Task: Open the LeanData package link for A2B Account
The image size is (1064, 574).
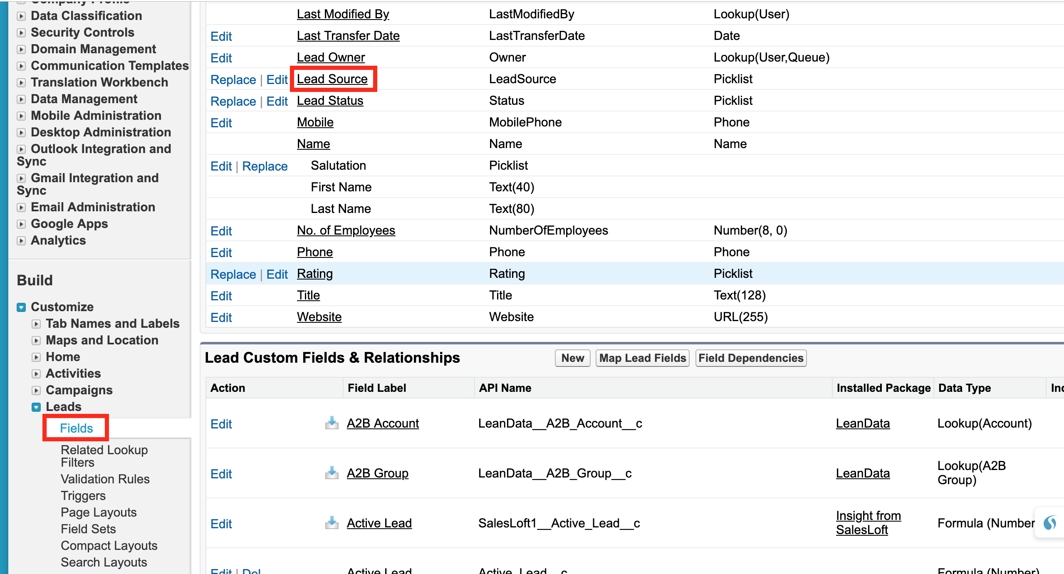Action: (x=862, y=423)
